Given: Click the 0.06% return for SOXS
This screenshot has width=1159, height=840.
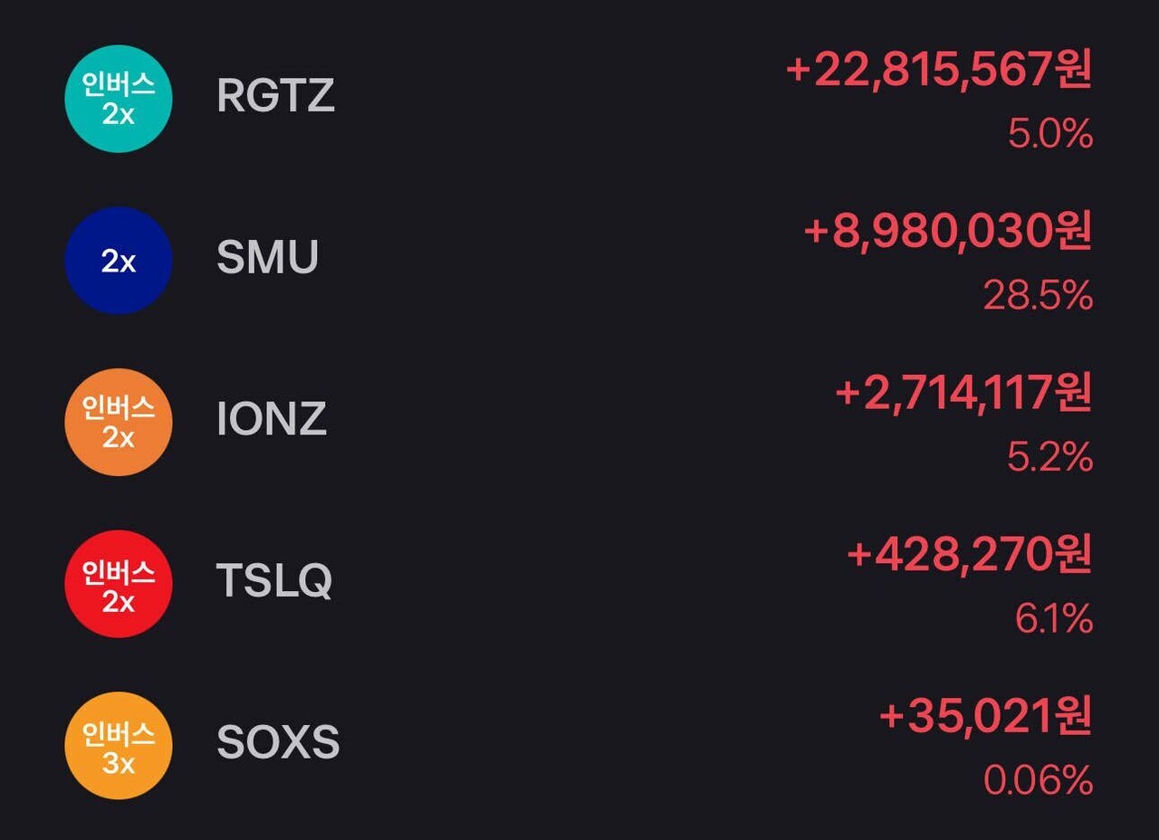Looking at the screenshot, I should coord(1038,781).
